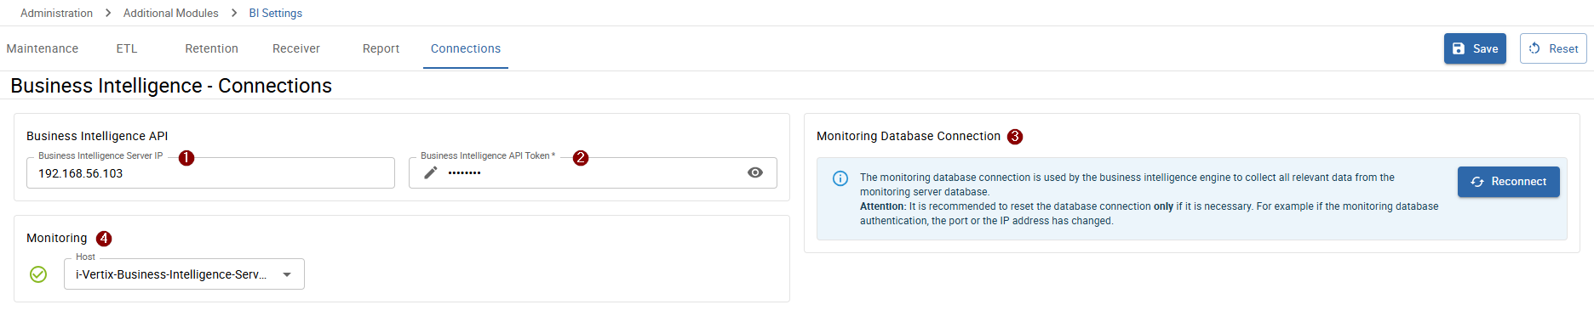
Task: Click the Business Intelligence - Connections heading
Action: click(x=171, y=86)
